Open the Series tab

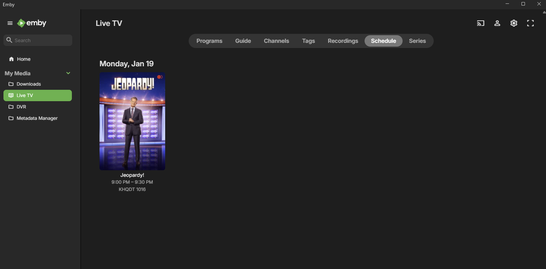[417, 41]
